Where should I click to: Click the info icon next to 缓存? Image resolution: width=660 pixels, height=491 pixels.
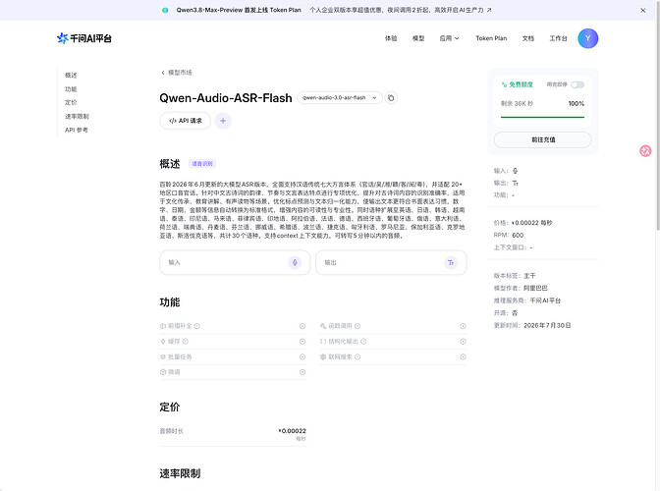point(186,341)
